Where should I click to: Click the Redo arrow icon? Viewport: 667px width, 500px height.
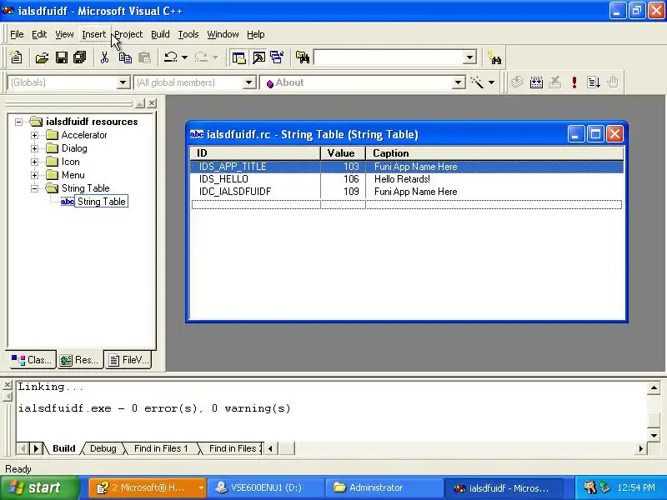201,57
